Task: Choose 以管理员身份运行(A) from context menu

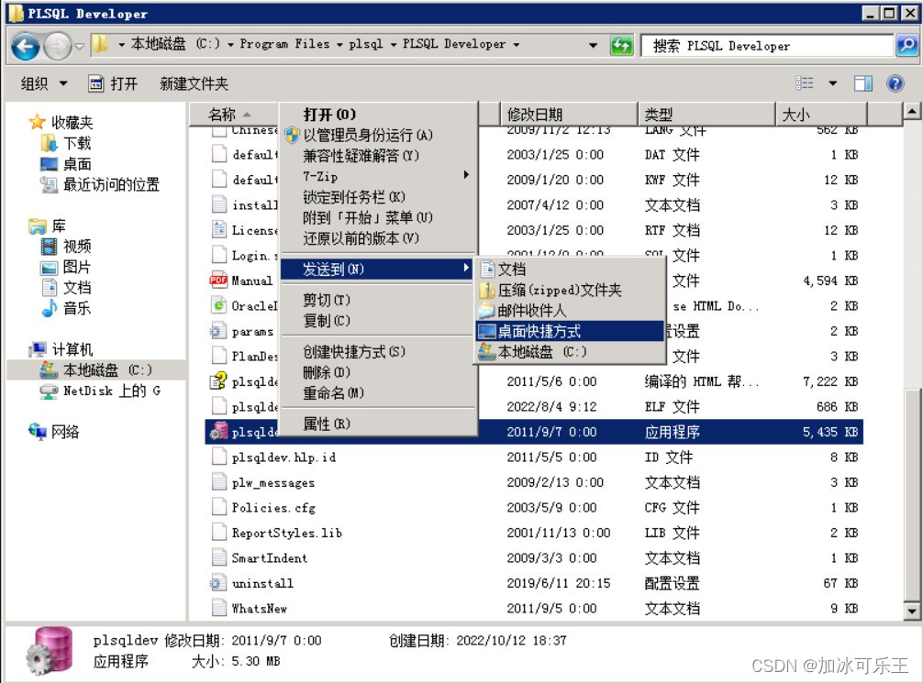Action: click(x=378, y=135)
